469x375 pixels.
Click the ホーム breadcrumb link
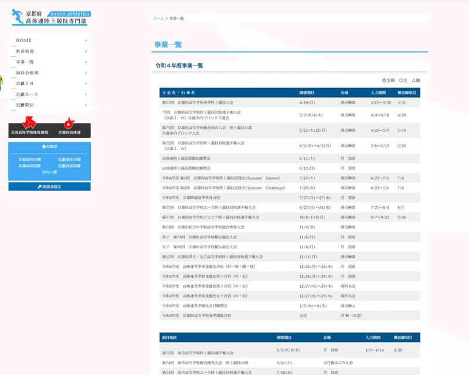point(158,19)
